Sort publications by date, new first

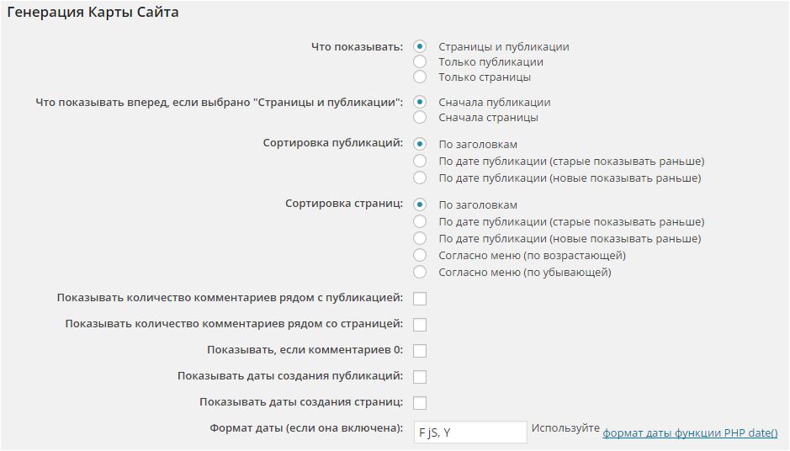point(420,178)
